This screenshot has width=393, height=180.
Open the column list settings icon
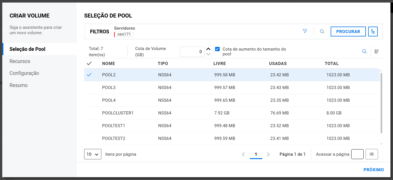tap(377, 51)
